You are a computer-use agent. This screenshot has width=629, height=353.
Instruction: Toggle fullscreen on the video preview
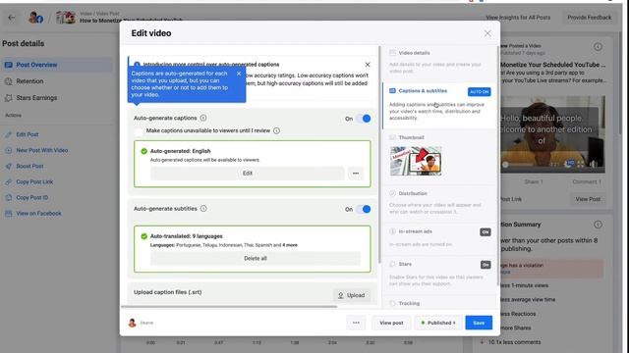[581, 164]
